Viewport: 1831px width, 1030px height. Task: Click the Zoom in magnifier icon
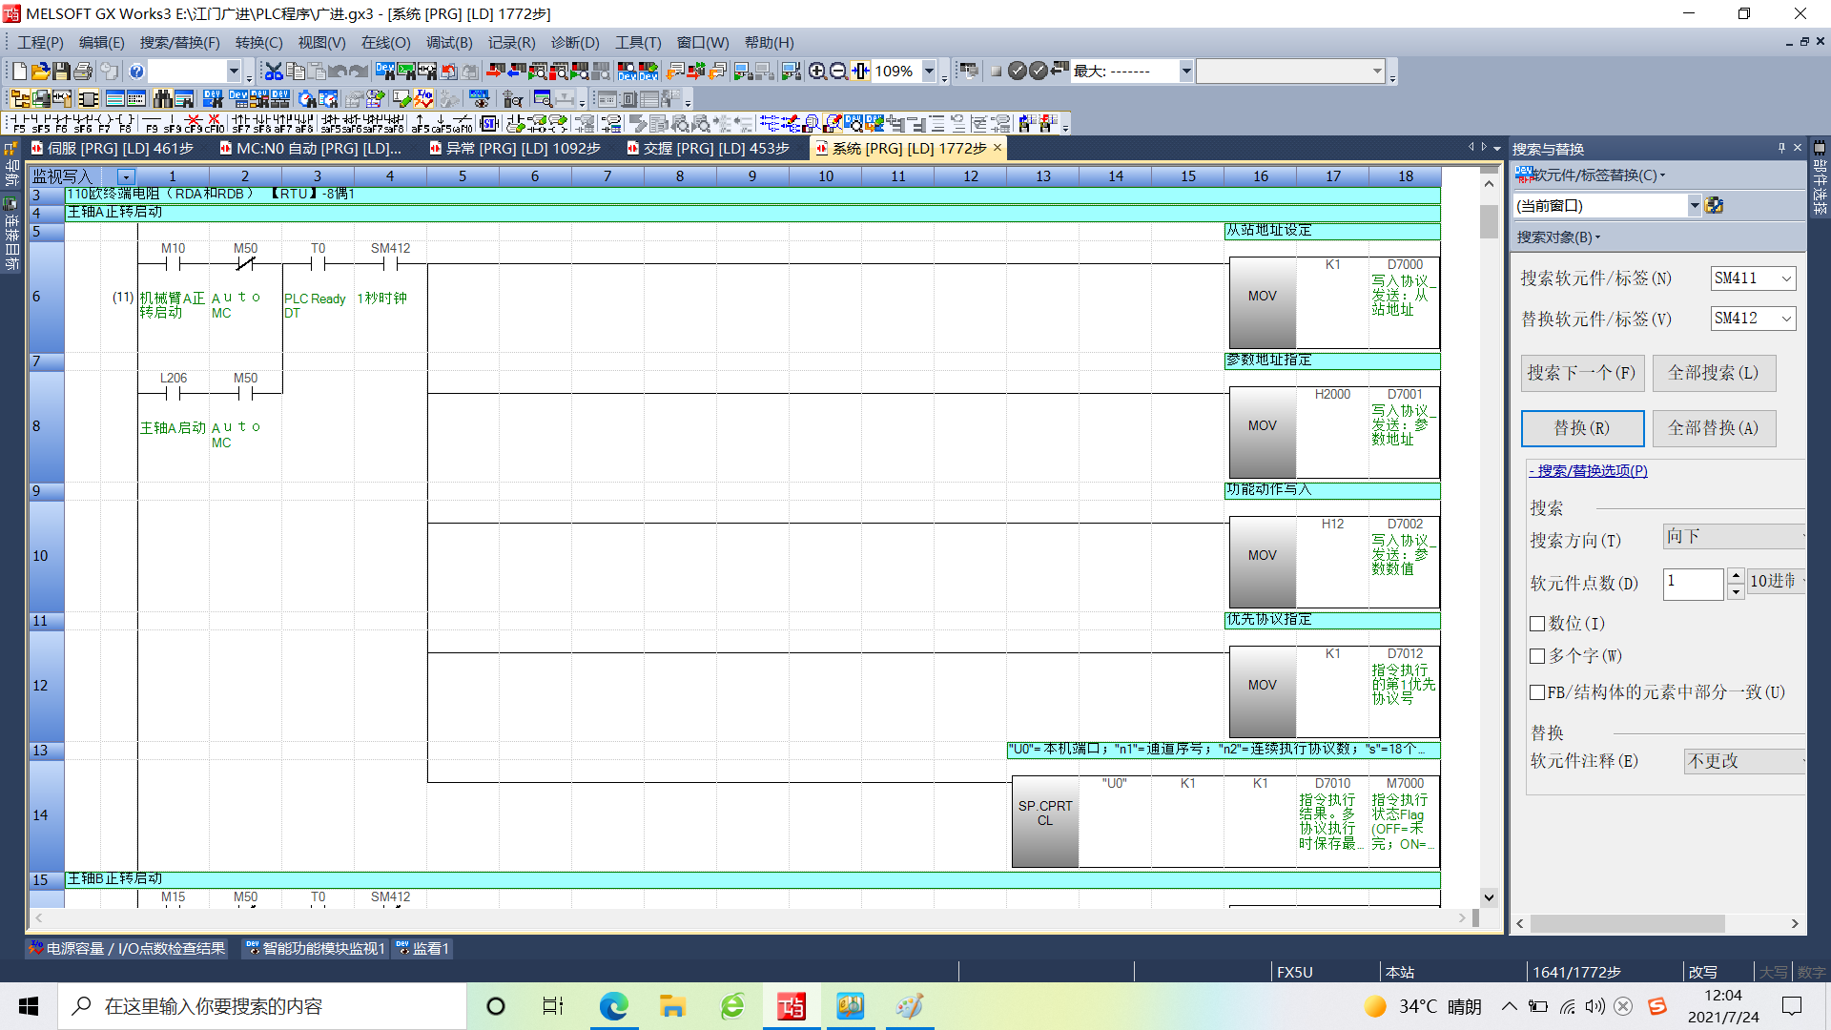(x=817, y=72)
